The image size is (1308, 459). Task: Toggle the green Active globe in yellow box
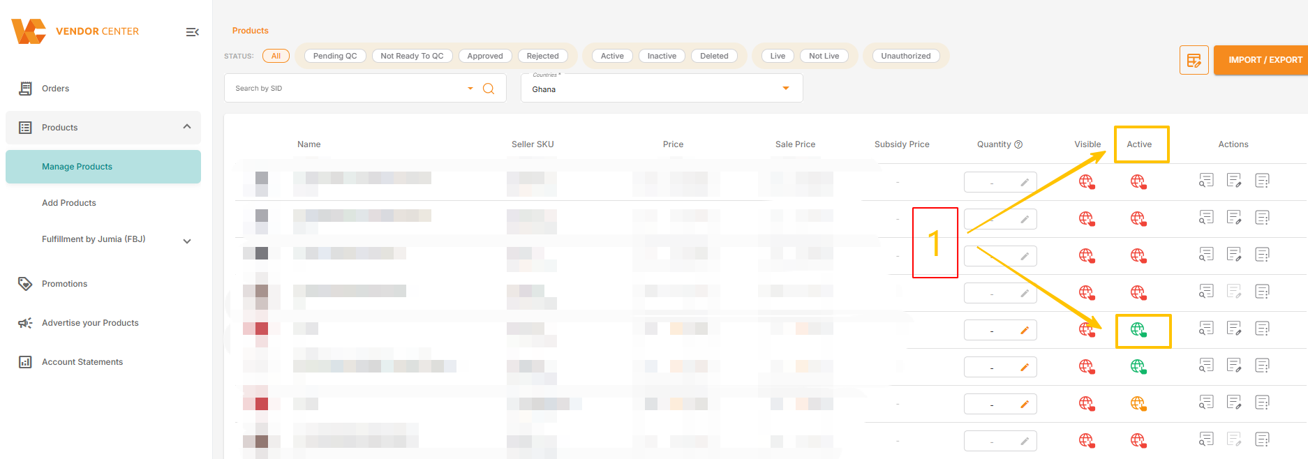pyautogui.click(x=1138, y=329)
